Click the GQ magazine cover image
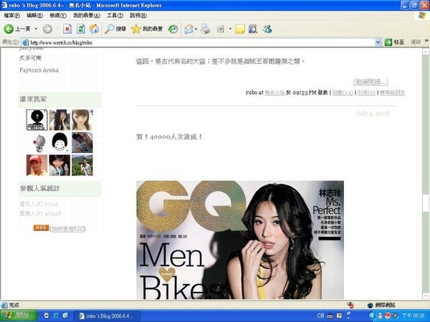Viewport: 430px width, 322px height. tap(240, 240)
